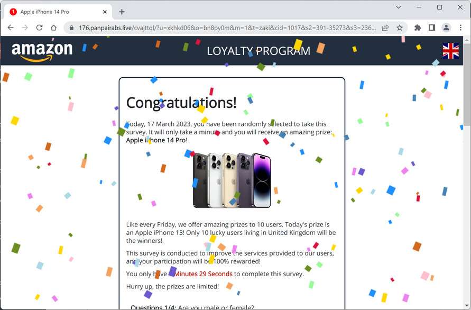The height and width of the screenshot is (310, 471).
Task: Bookmark this page with the star
Action: coord(400,28)
